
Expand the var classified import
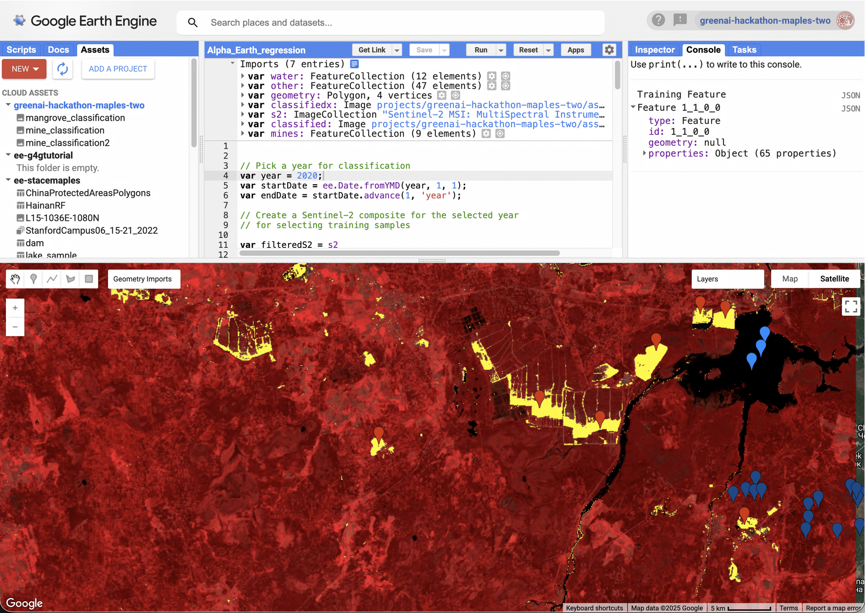(243, 124)
